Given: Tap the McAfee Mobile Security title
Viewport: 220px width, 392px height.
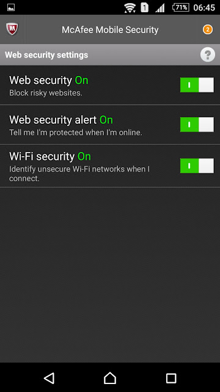Looking at the screenshot, I should 110,30.
